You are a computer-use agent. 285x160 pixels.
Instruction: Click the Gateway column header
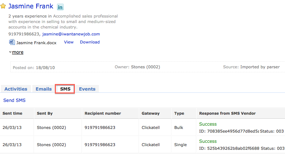(151, 113)
